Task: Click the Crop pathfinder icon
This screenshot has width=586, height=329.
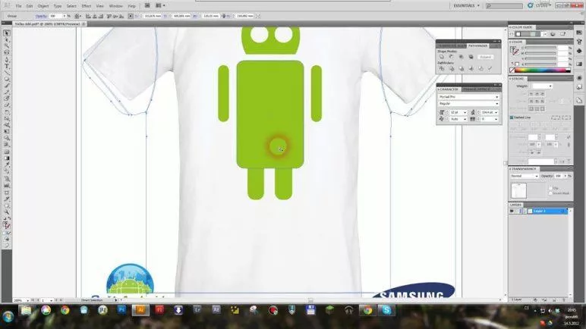Action: click(x=471, y=69)
